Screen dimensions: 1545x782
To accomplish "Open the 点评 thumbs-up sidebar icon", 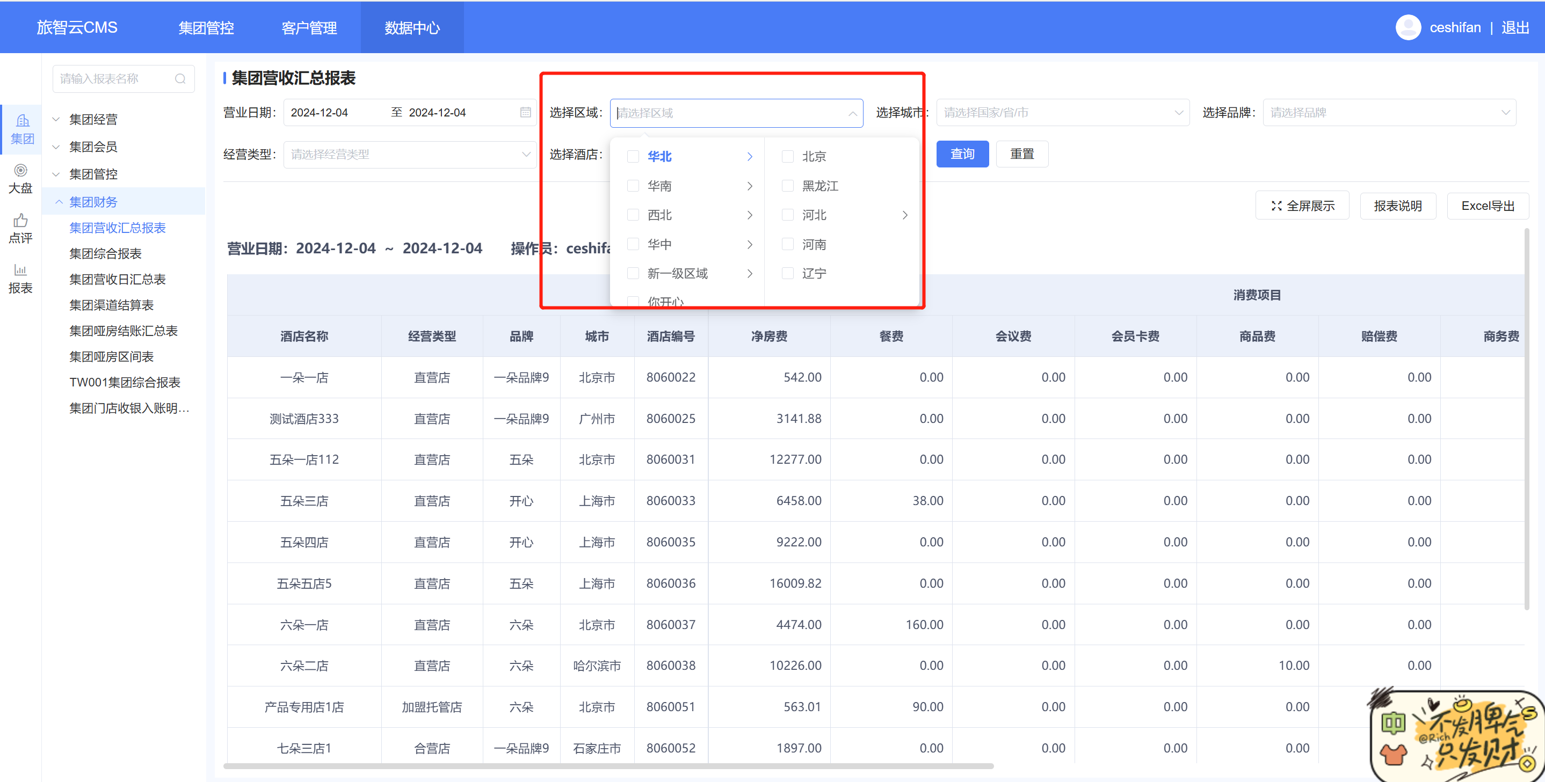I will 21,228.
